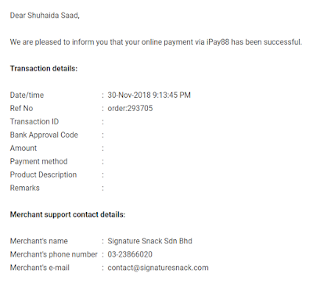
Task: Select the Signature Snack Sdn Bhd merchant name
Action: coord(150,241)
